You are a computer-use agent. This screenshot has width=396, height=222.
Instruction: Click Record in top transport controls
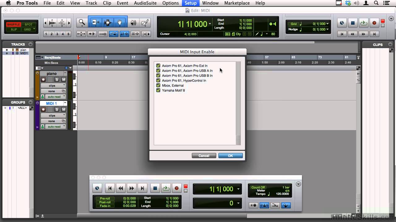374,23
